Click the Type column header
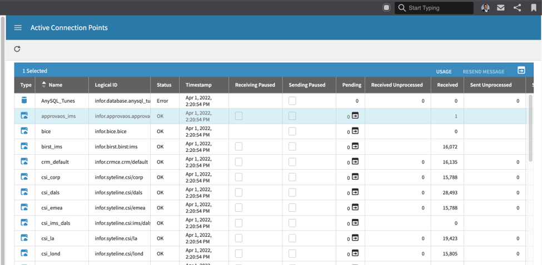This screenshot has width=542, height=265. point(24,85)
